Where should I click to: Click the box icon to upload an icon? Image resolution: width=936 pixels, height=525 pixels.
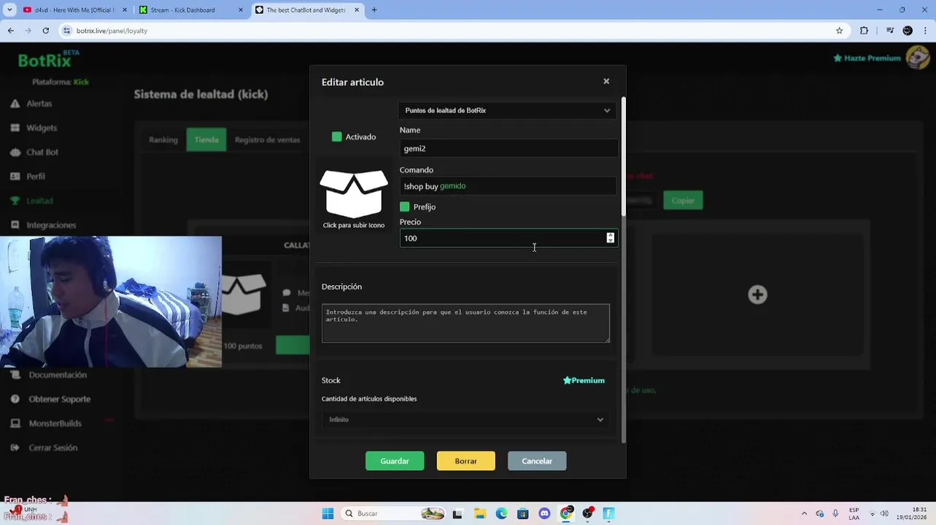click(354, 193)
